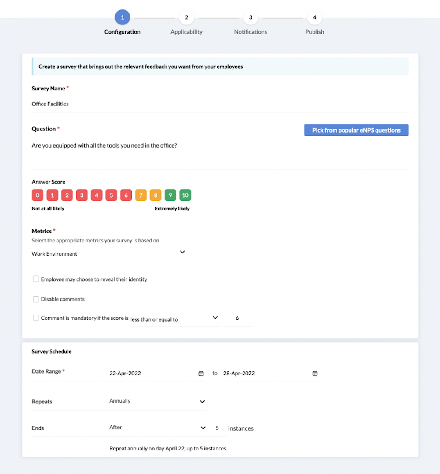This screenshot has height=474, width=440.
Task: Select answer score 2
Action: click(67, 195)
